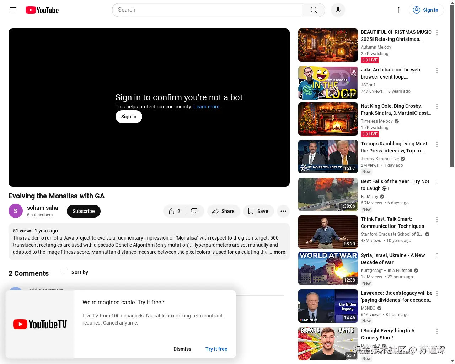Click the YouTube TV logo in promo
The height and width of the screenshot is (364, 455).
[40, 324]
